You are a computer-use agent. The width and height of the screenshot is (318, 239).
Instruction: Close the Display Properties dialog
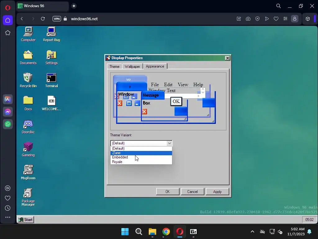click(228, 58)
